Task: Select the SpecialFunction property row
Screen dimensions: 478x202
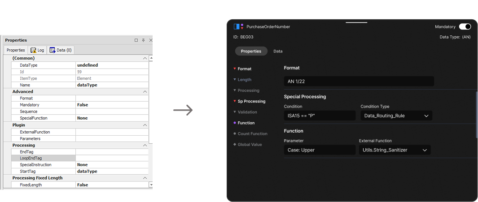Action: [80, 118]
